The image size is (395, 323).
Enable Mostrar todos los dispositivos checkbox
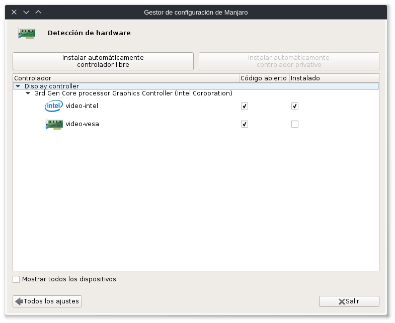[x=16, y=279]
